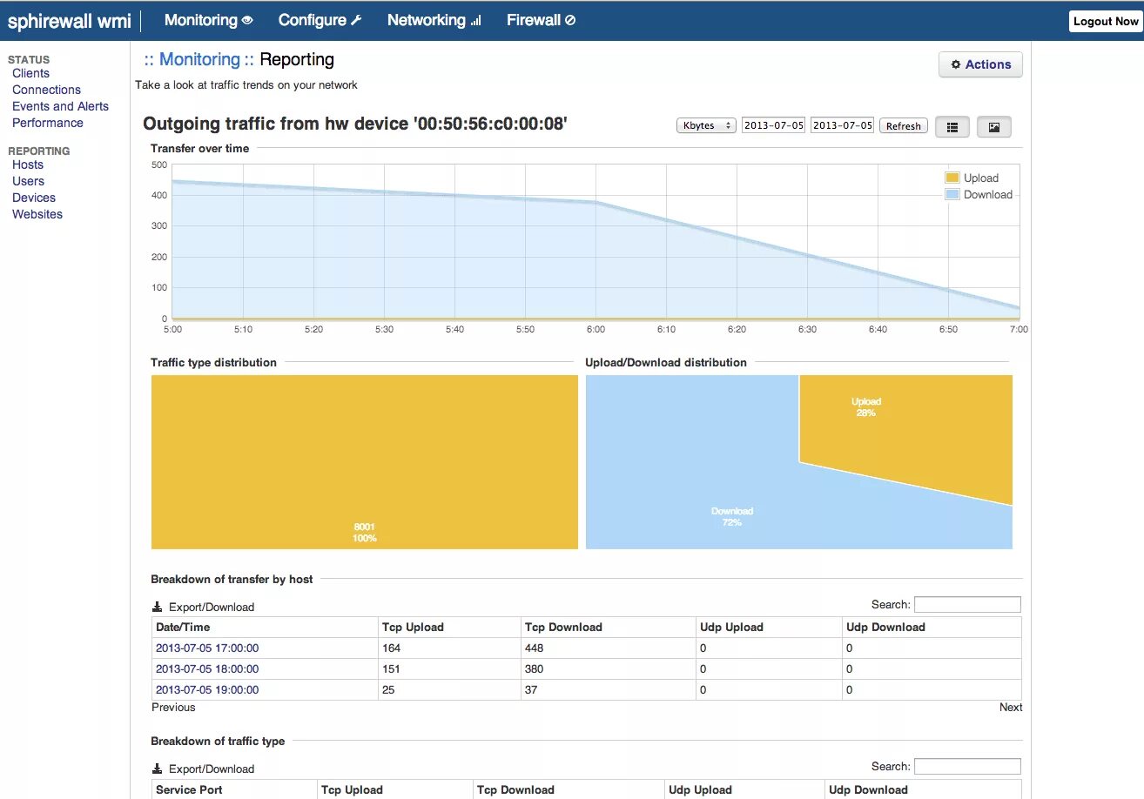Open Connections in the sidebar
Screen dimensions: 1144x799
(46, 90)
